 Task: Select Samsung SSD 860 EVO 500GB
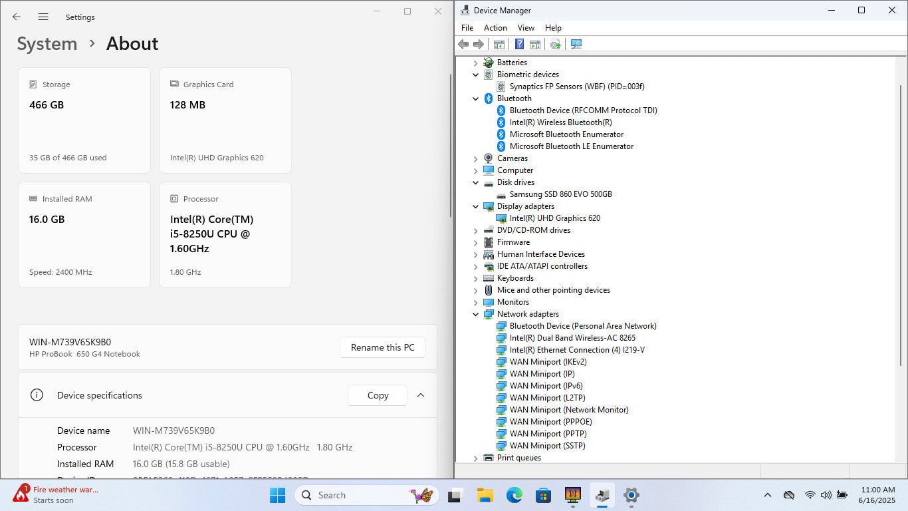(x=560, y=194)
